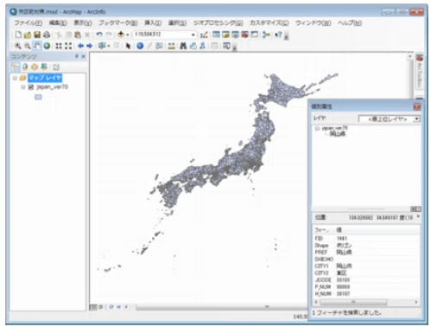
Task: Collapse the map layers data frame node
Action: (15, 78)
